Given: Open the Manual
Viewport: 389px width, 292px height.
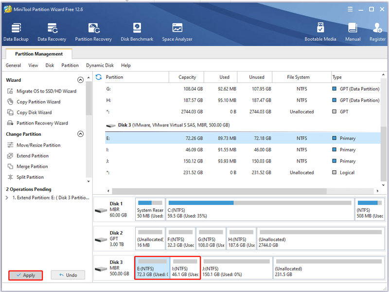Looking at the screenshot, I should (353, 32).
